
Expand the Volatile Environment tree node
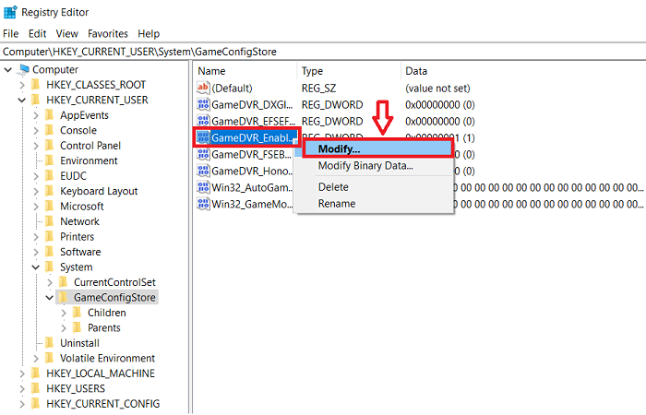(36, 359)
